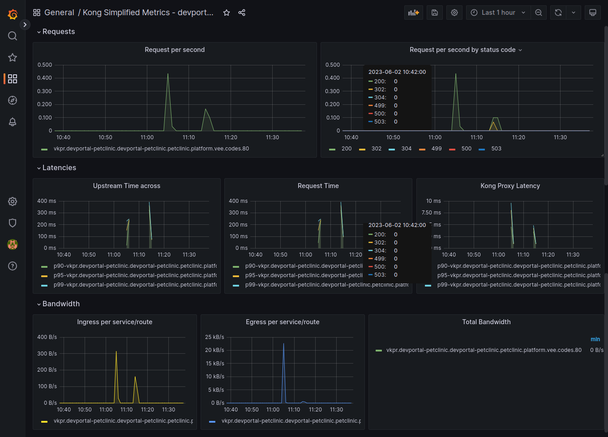Viewport: 608px width, 437px height.
Task: Open the Alerting bell icon
Action: (13, 122)
